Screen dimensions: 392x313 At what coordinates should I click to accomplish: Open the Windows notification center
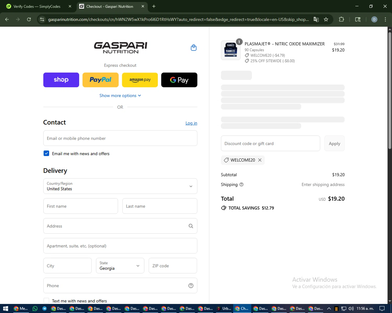click(382, 309)
